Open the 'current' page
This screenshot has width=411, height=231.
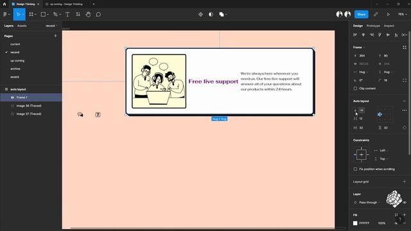[x=15, y=44]
